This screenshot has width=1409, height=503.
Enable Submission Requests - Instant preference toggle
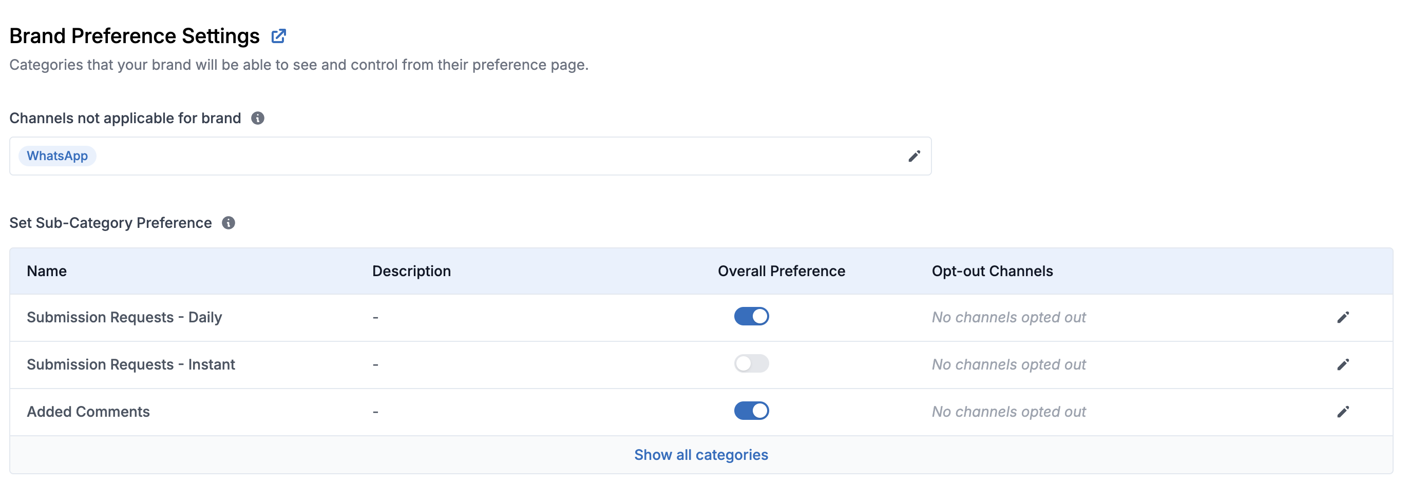751,363
